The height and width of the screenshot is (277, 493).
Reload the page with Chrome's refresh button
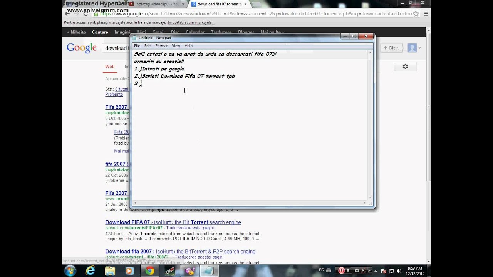[x=86, y=13]
